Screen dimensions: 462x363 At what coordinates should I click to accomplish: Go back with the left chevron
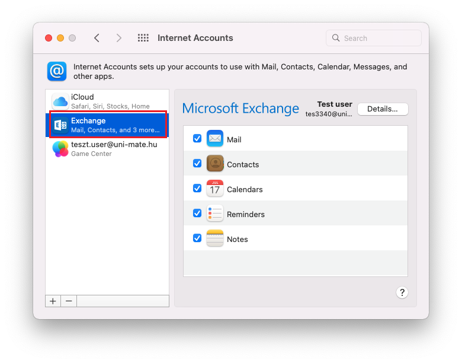(97, 38)
